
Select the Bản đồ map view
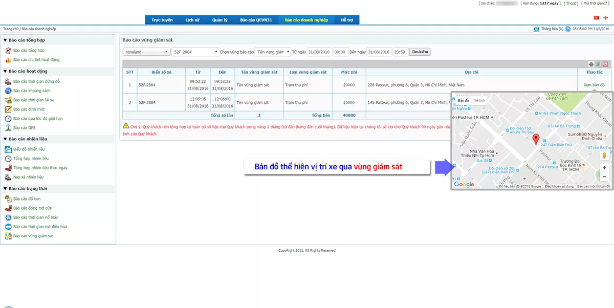point(463,100)
